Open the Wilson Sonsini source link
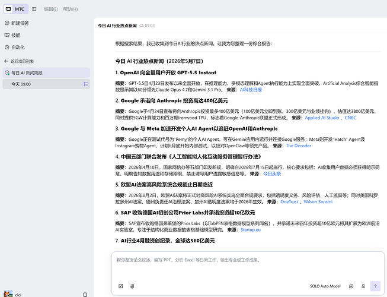This screenshot has height=297, width=387. pyautogui.click(x=318, y=201)
